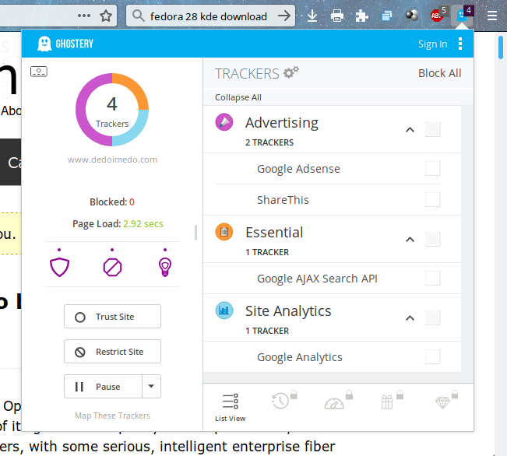
Task: Open the locked performance gauge icon
Action: pyautogui.click(x=335, y=402)
